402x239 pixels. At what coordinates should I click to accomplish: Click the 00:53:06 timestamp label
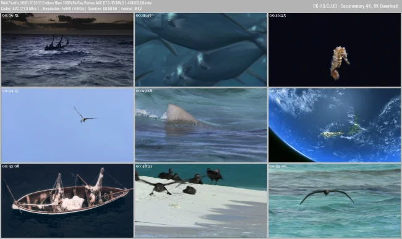pyautogui.click(x=278, y=166)
